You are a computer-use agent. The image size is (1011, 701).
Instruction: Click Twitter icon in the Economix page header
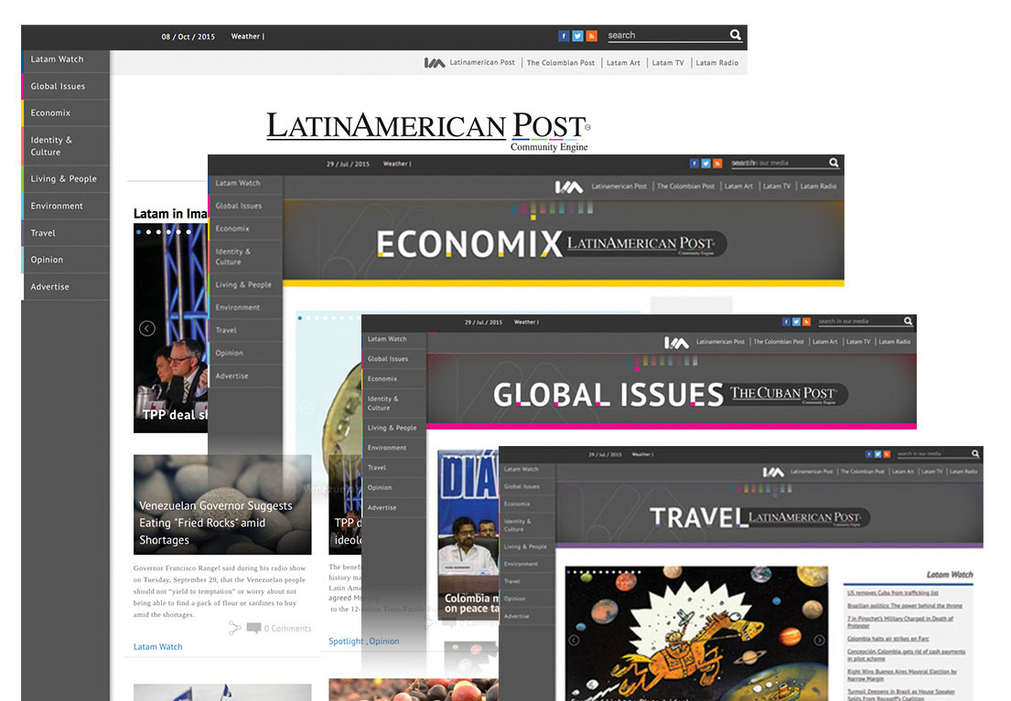click(705, 164)
